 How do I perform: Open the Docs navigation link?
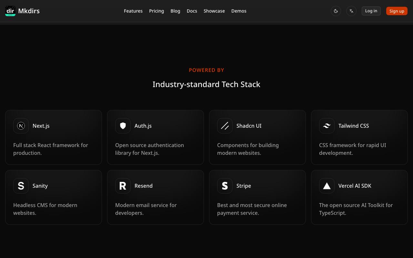(x=192, y=11)
